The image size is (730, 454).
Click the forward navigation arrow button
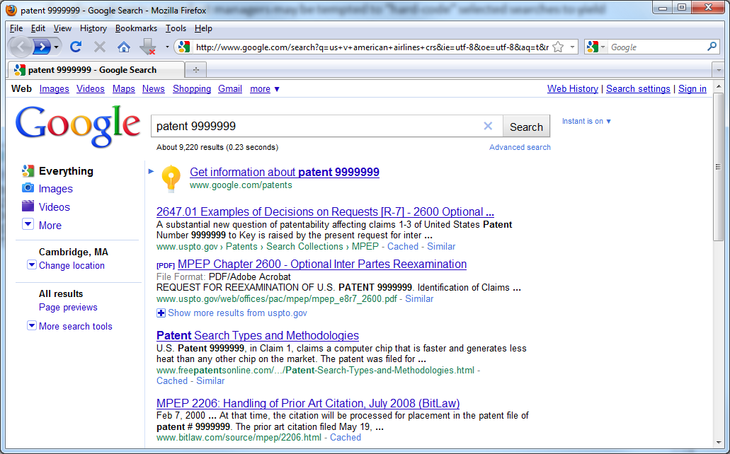pos(42,47)
